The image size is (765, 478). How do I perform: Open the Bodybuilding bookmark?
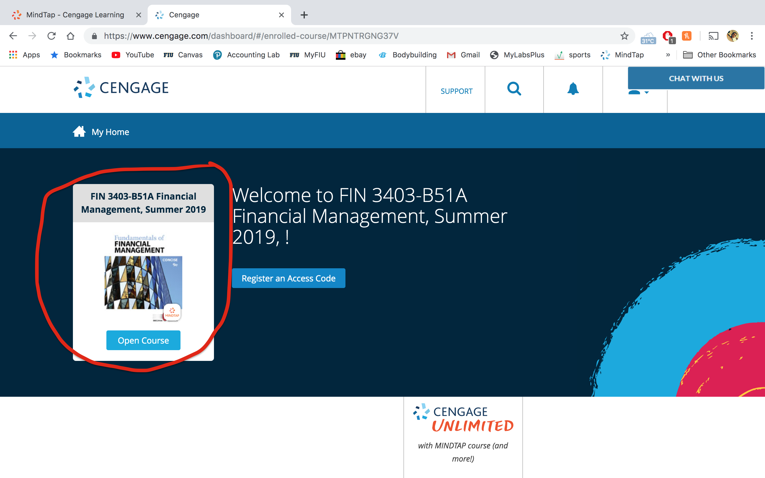point(408,55)
